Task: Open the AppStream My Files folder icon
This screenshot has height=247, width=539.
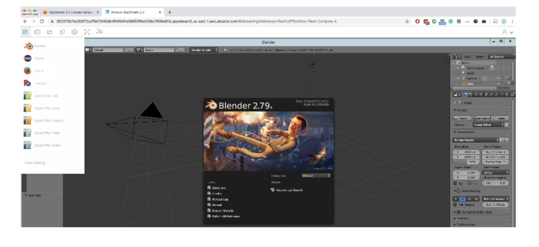Action: [x=50, y=32]
